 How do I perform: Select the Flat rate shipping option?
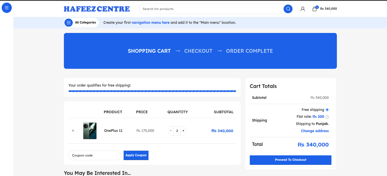click(327, 117)
